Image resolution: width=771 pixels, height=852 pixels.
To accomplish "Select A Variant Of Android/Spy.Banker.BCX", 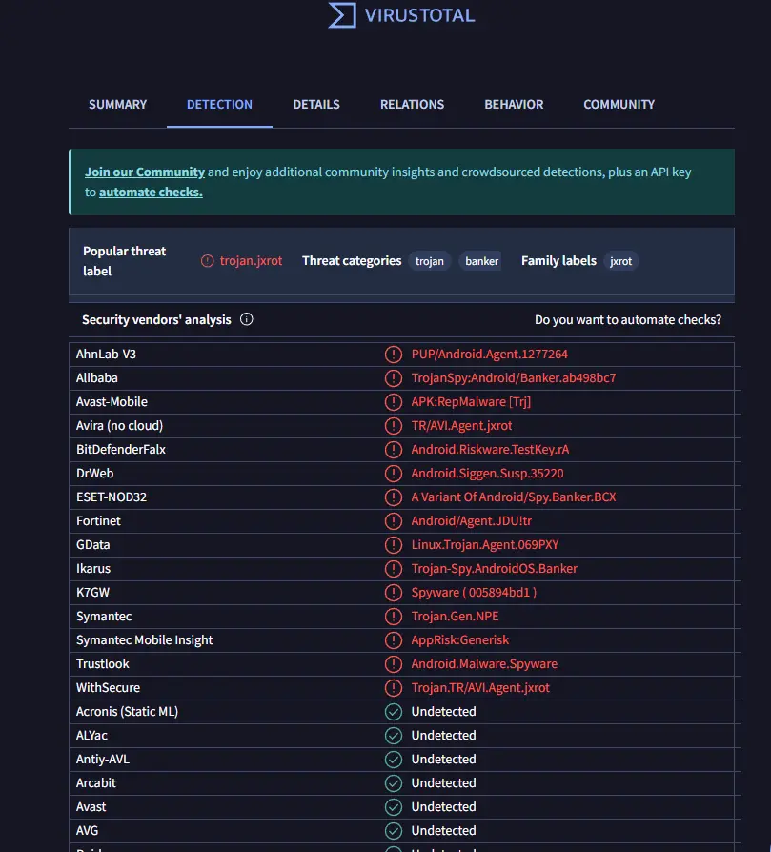I will 514,497.
